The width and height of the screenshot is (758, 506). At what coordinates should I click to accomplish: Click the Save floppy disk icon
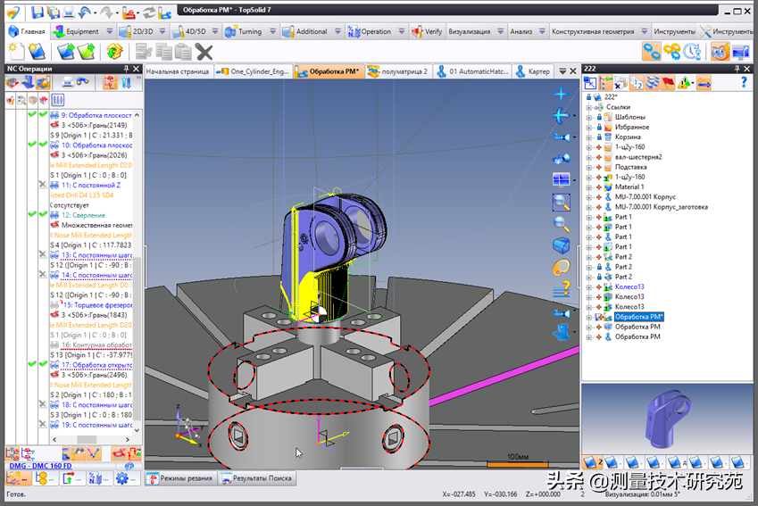point(37,12)
